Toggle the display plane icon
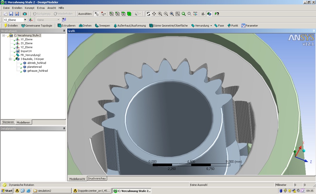Screen dimensions: 316x194 pos(203,14)
